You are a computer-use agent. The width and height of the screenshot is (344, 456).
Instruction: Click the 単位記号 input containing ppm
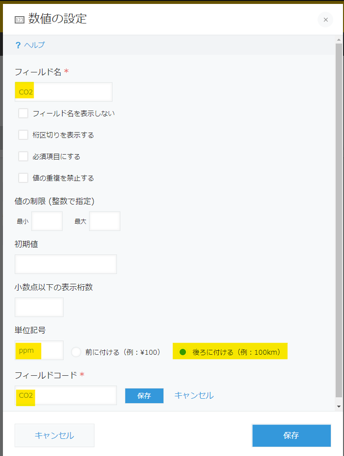point(39,350)
